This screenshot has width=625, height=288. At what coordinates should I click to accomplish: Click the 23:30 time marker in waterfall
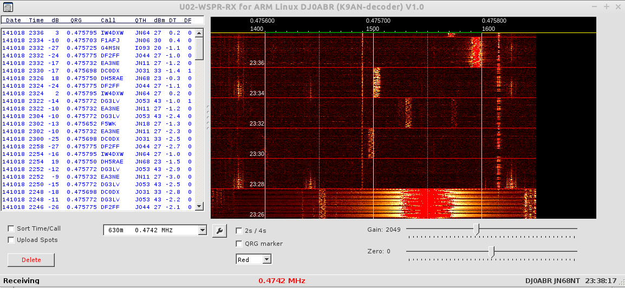[257, 154]
